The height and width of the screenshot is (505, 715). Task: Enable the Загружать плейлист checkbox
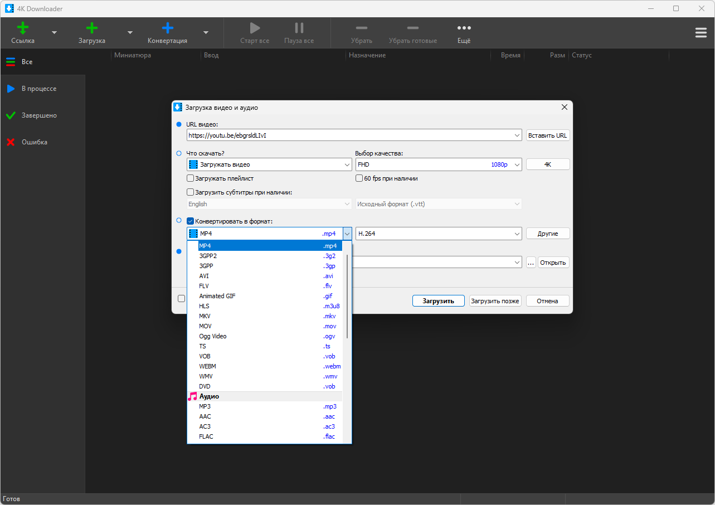point(191,178)
